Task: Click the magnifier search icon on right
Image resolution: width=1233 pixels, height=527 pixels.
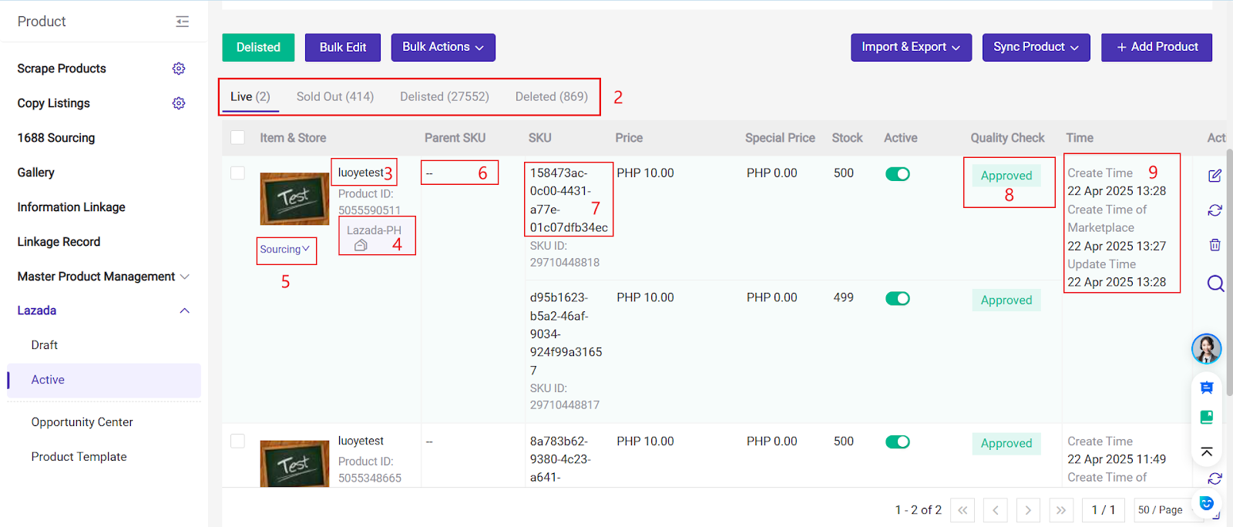Action: pos(1215,284)
